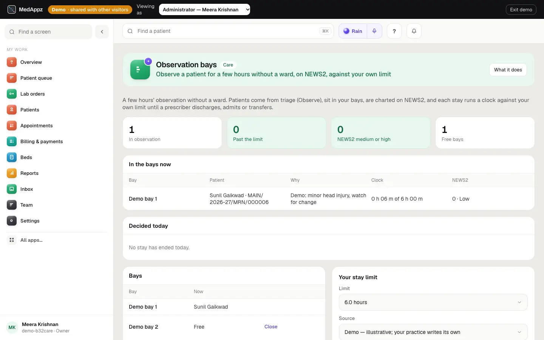Click the microphone voice icon

374,31
